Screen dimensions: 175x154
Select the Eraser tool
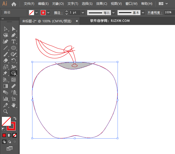(6, 61)
